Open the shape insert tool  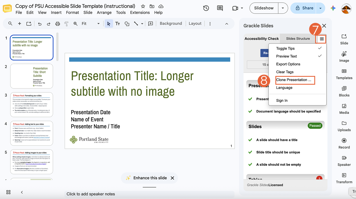click(127, 24)
